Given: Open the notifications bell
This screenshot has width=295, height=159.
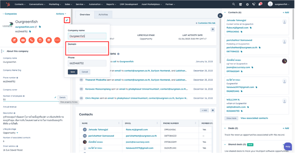Looking at the screenshot, I should (260, 4).
